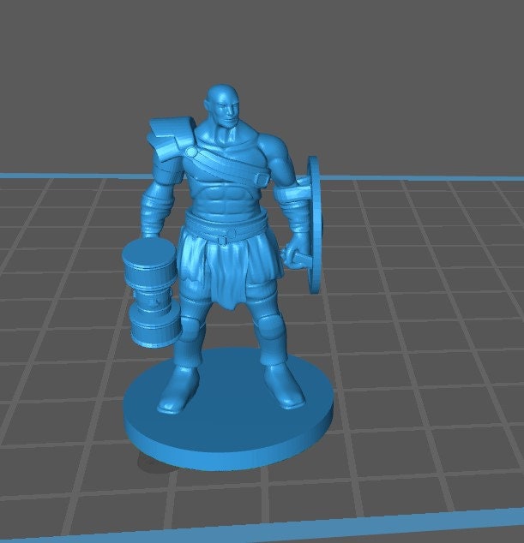Click the knee armor above the shield-side boot
524x543 pixels.
pos(271,328)
